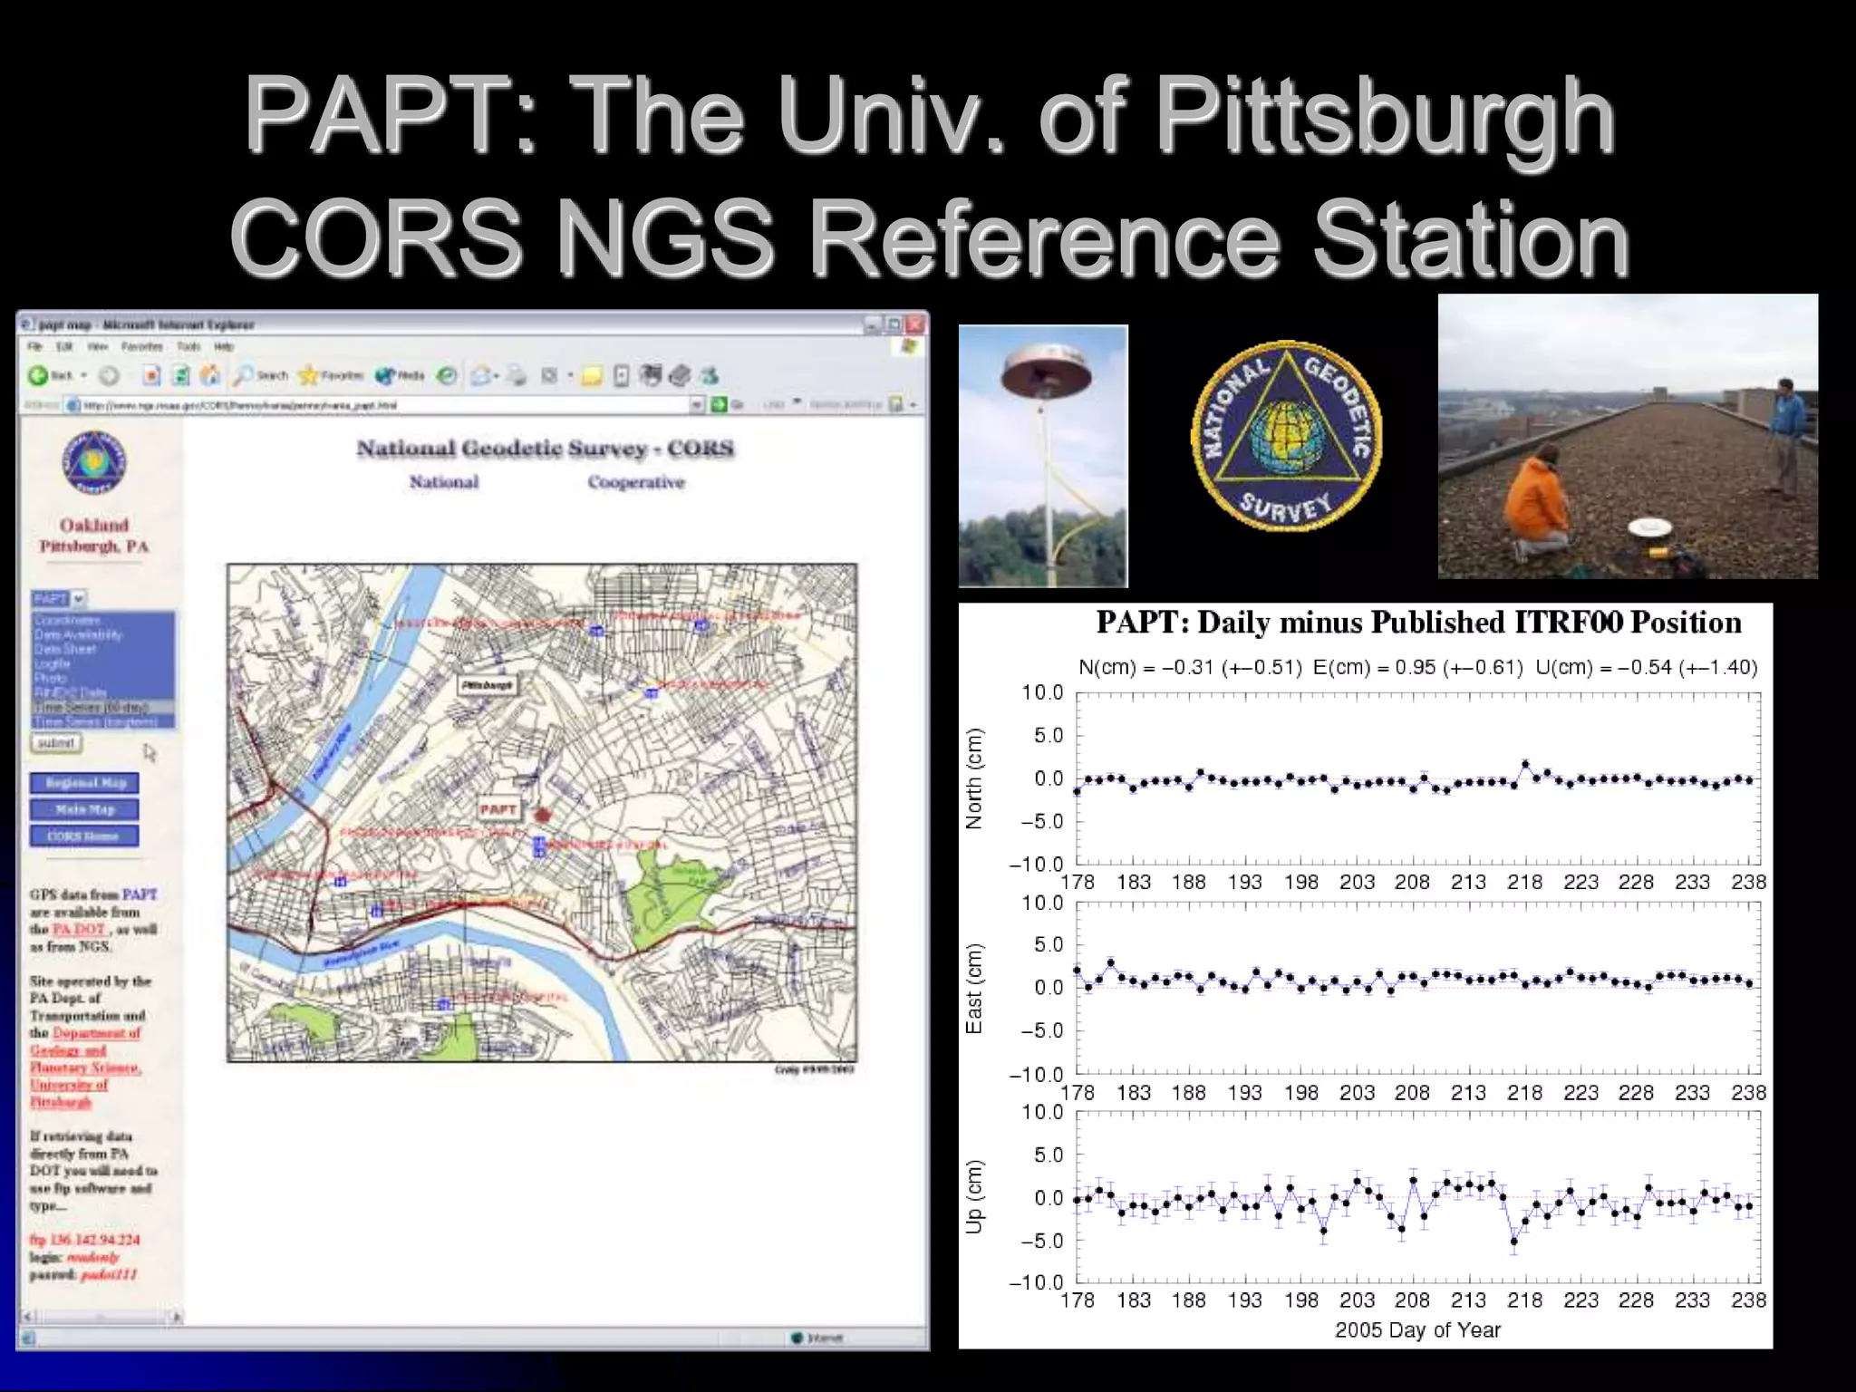The height and width of the screenshot is (1392, 1856).
Task: Open the PAPT link in sidebar text
Action: pyautogui.click(x=140, y=894)
